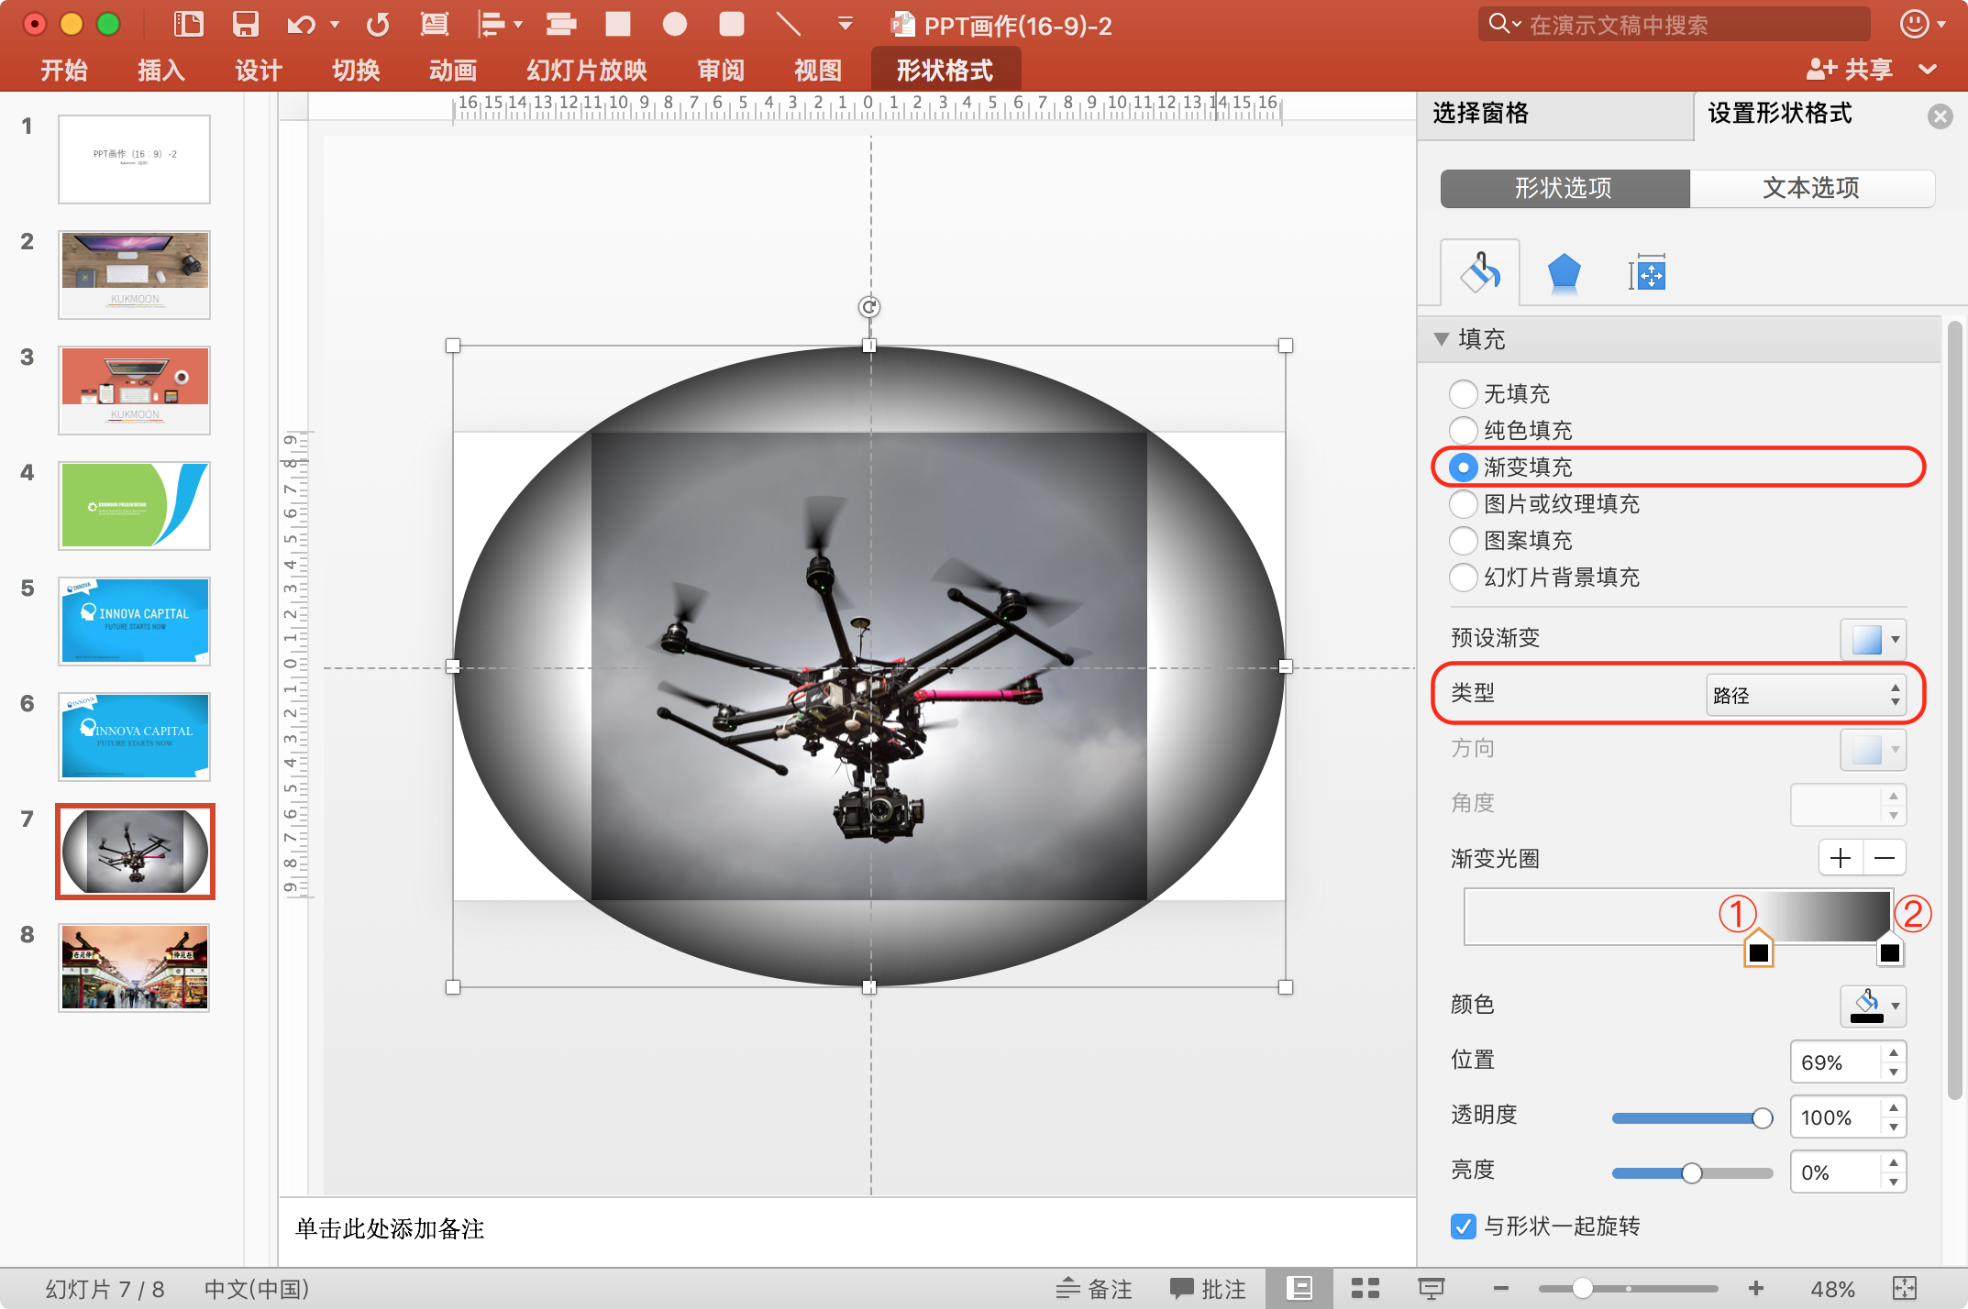Collapse the 填充 section

(x=1442, y=339)
